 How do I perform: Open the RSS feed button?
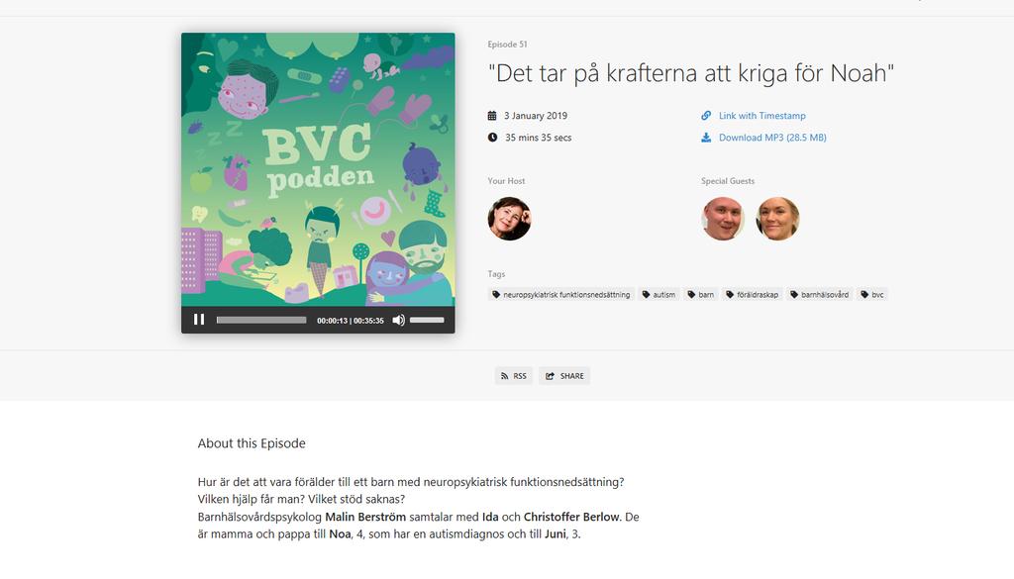514,376
